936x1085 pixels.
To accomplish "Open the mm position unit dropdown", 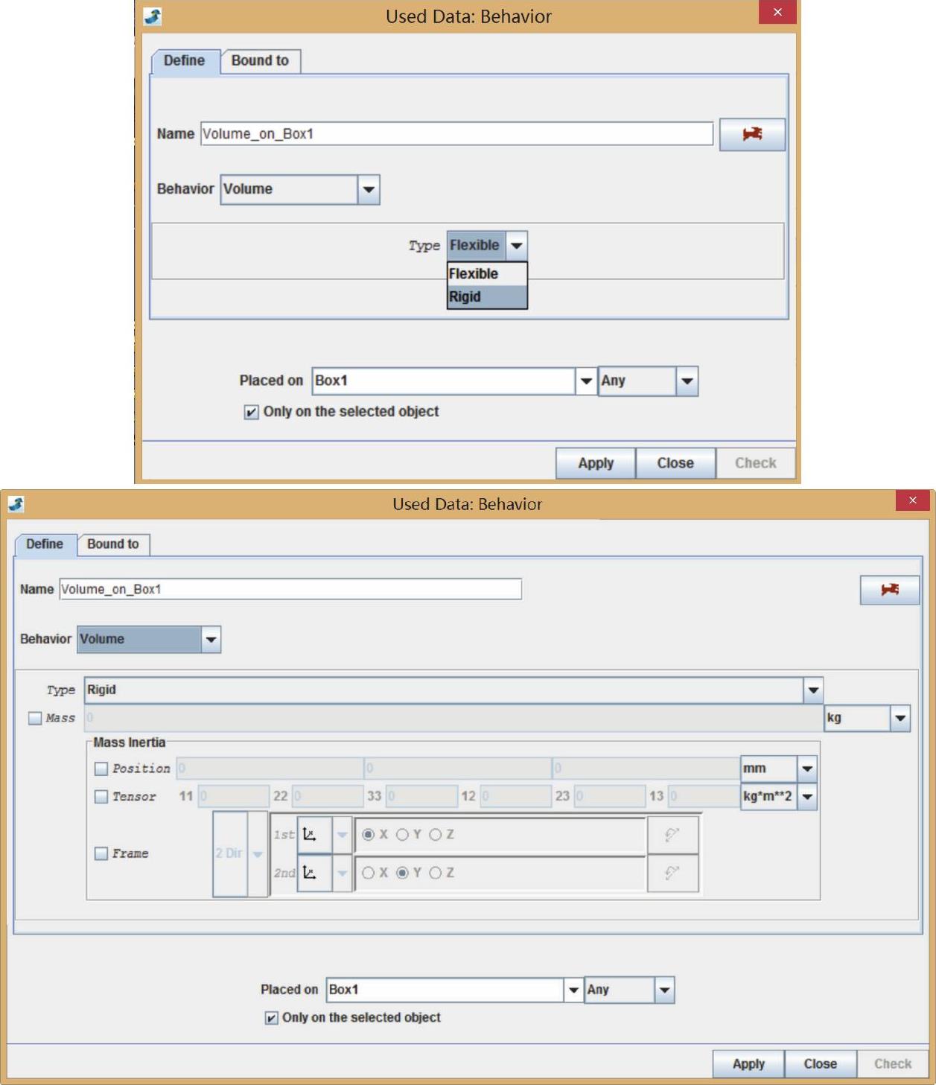I will pyautogui.click(x=806, y=768).
